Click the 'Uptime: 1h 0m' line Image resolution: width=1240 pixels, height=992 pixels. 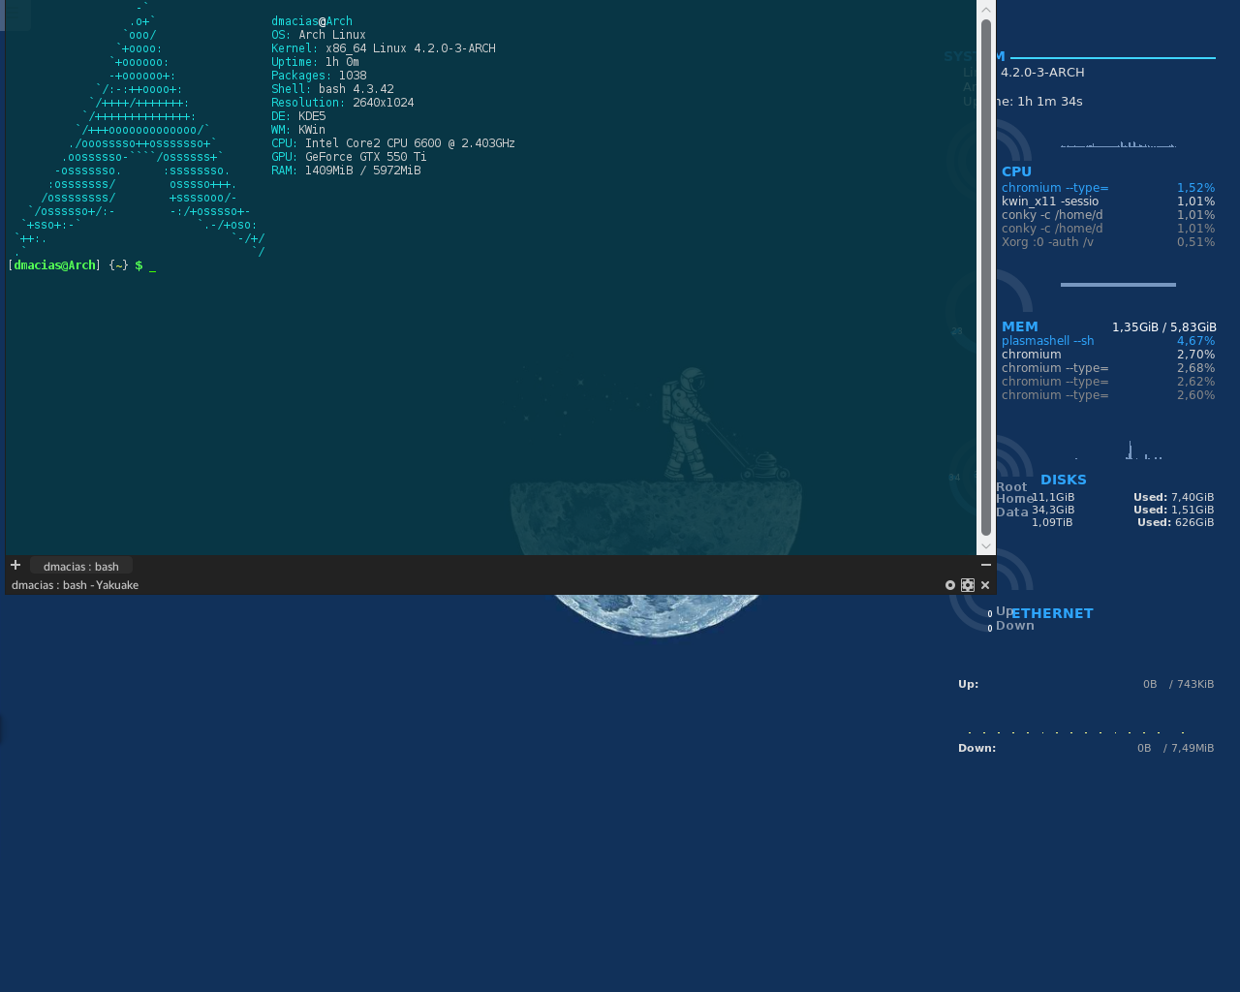(315, 62)
